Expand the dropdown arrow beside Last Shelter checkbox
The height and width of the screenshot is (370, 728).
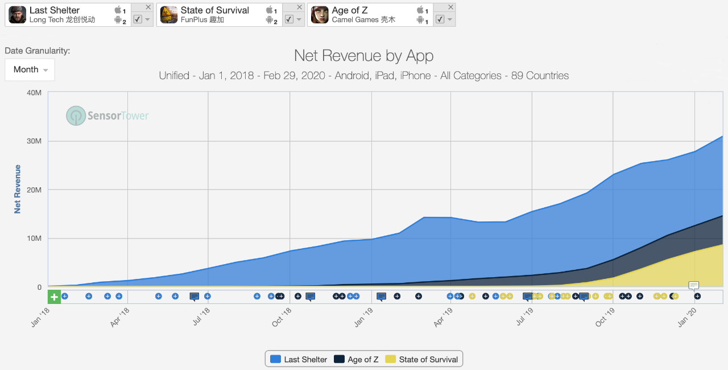(x=148, y=19)
